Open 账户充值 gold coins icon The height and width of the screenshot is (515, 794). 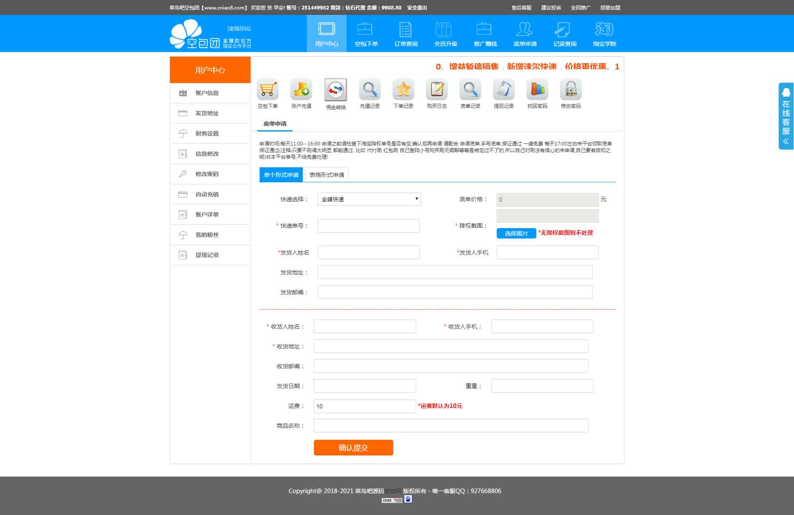click(301, 89)
